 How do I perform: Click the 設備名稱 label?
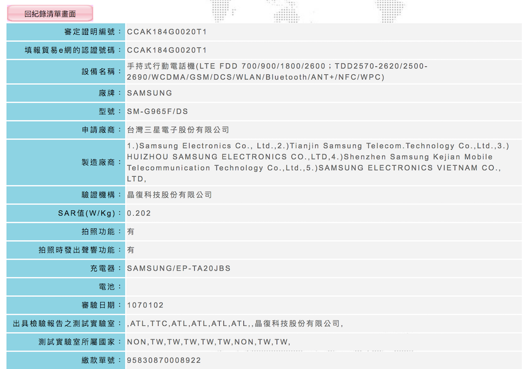(x=101, y=72)
